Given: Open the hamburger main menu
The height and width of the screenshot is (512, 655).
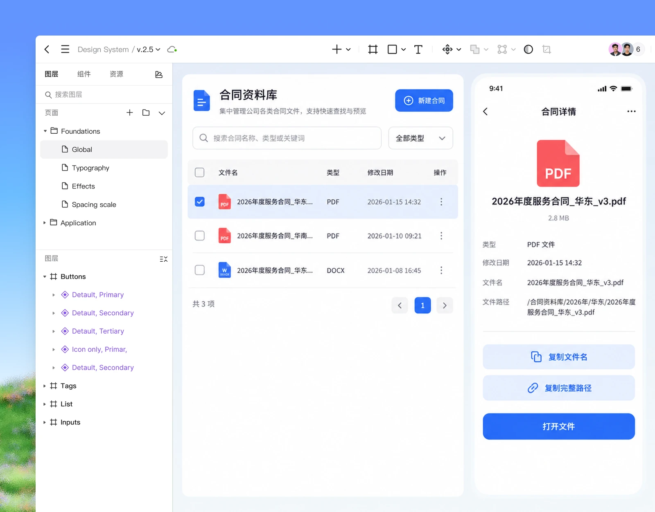Looking at the screenshot, I should [x=65, y=49].
